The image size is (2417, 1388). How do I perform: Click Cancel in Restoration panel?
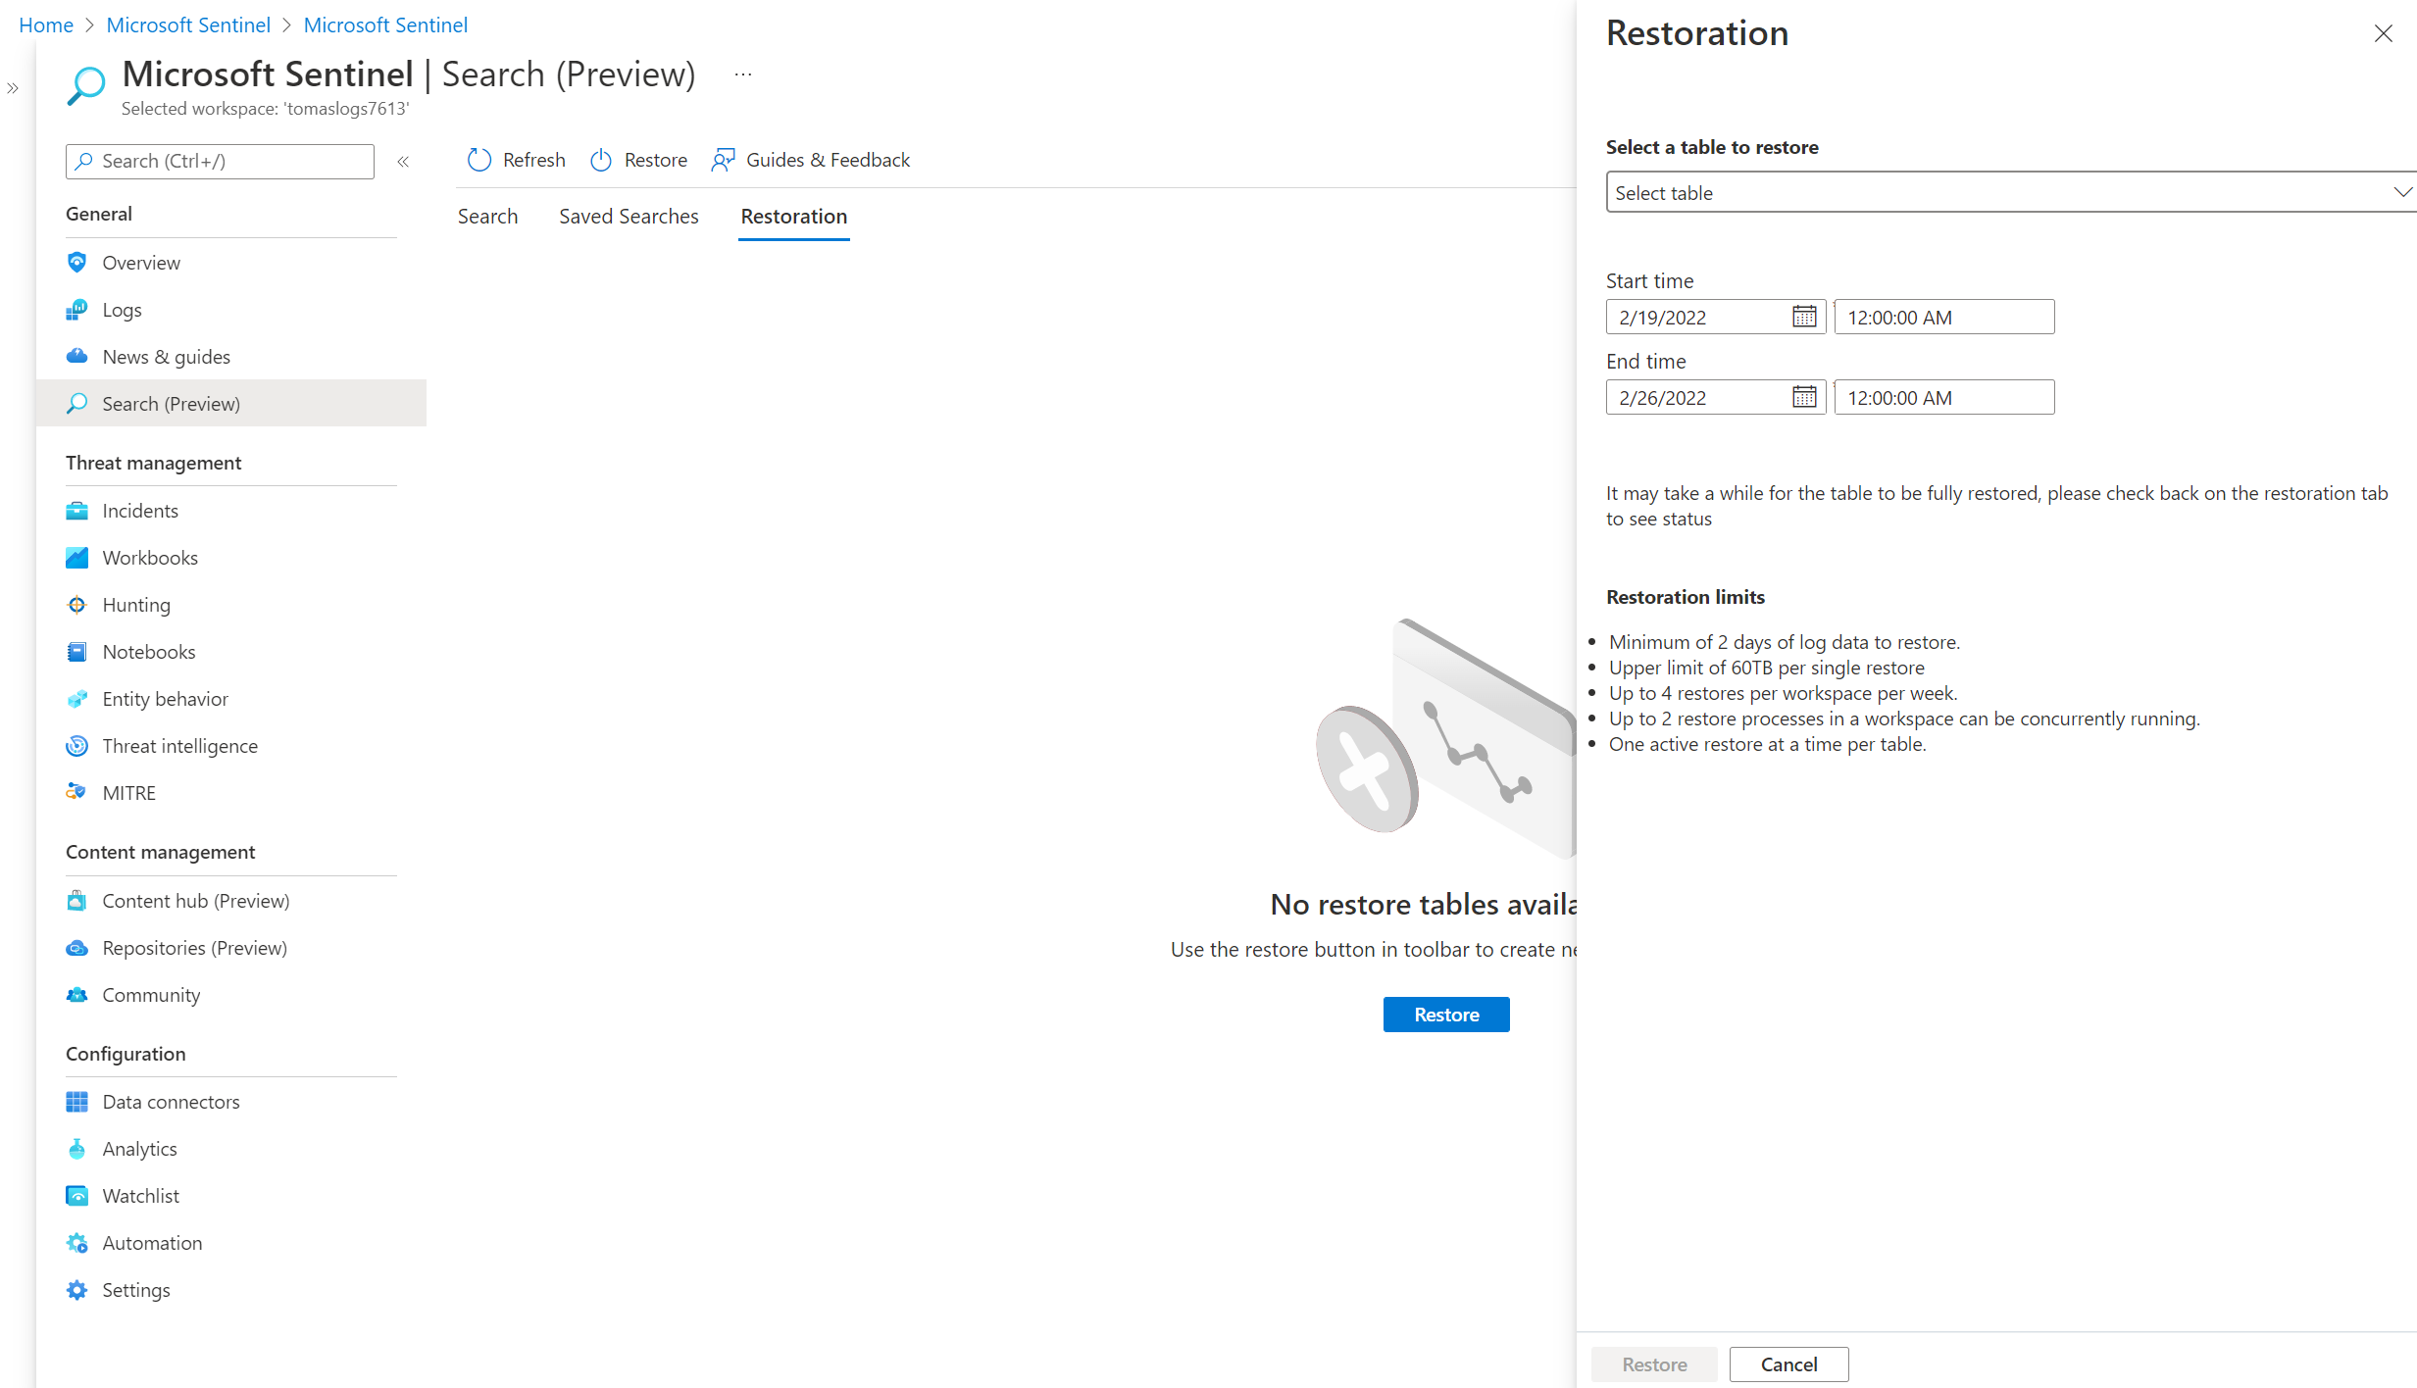click(x=1788, y=1364)
